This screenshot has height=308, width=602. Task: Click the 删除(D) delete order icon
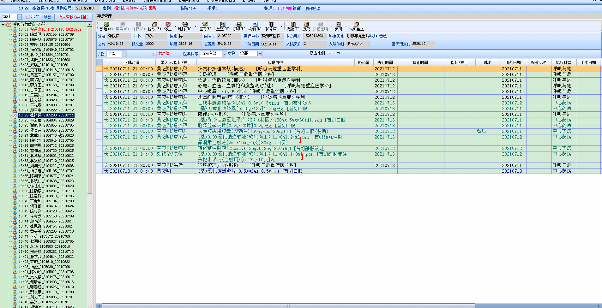pos(185,24)
